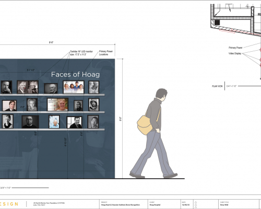Select the smiling blonde woman monitor photo
This screenshot has width=261, height=209.
[57, 104]
